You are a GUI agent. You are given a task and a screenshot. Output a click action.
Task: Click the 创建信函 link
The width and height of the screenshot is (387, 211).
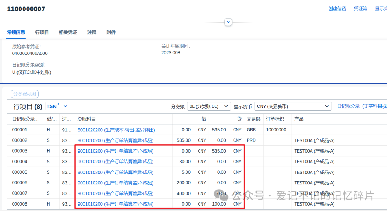pyautogui.click(x=337, y=9)
